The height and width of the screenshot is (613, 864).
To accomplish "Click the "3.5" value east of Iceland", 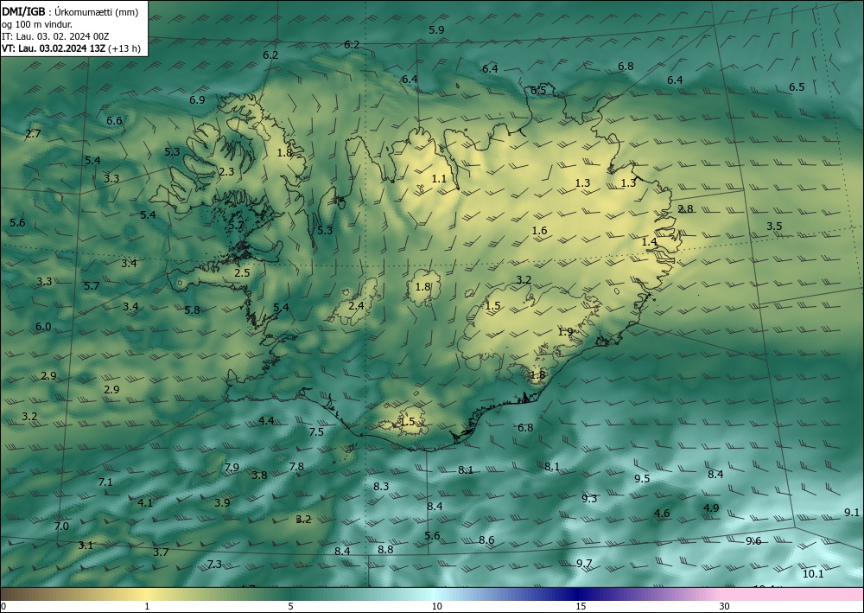I will [774, 226].
